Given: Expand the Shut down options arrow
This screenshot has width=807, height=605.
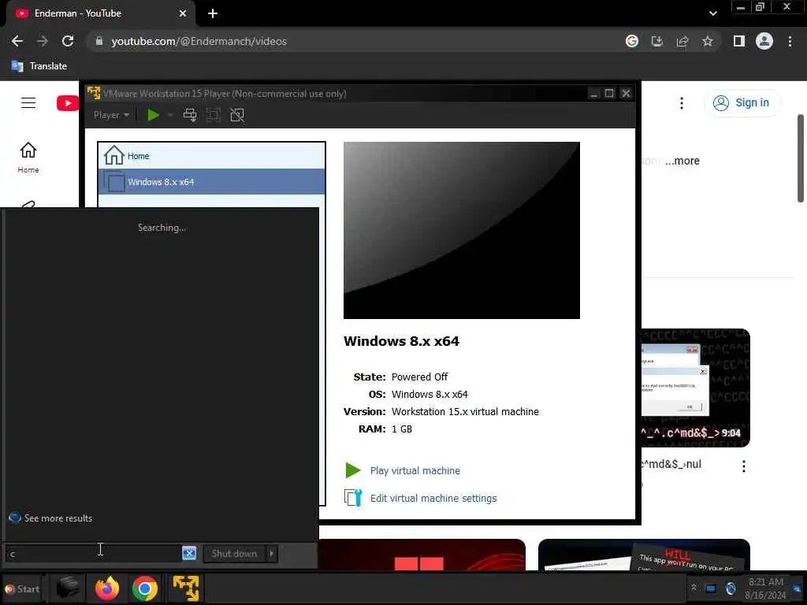Looking at the screenshot, I should tap(271, 554).
